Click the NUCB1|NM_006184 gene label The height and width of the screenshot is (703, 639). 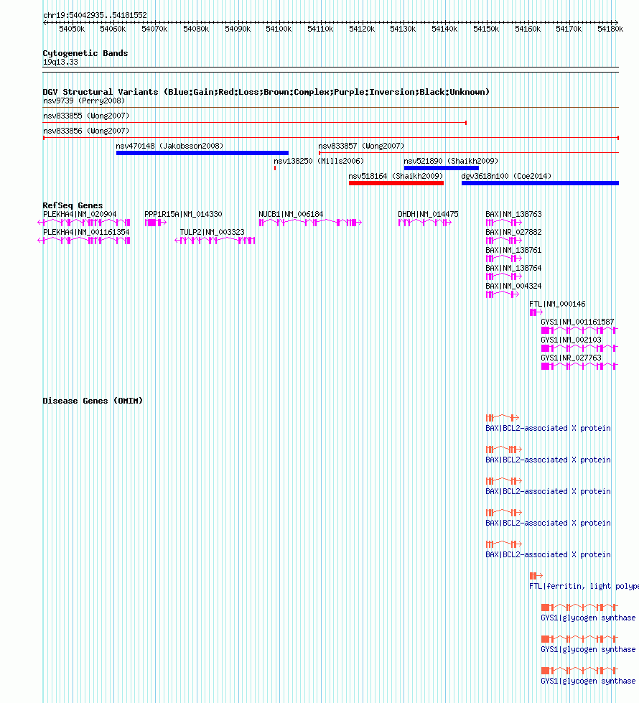click(x=291, y=214)
